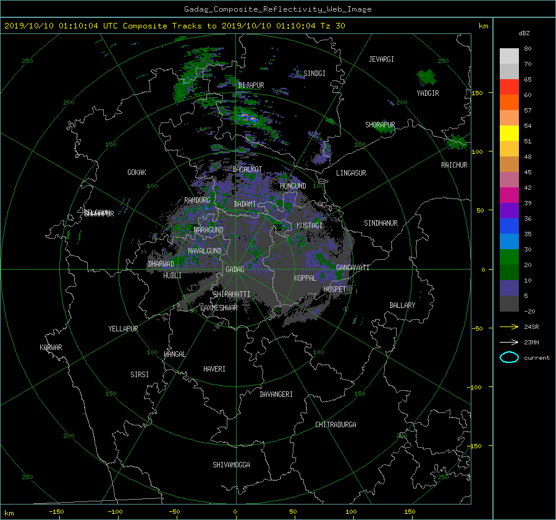
Task: Click the Gadag_Composite_Reflectivity_Web_Image title
Action: tap(277, 9)
